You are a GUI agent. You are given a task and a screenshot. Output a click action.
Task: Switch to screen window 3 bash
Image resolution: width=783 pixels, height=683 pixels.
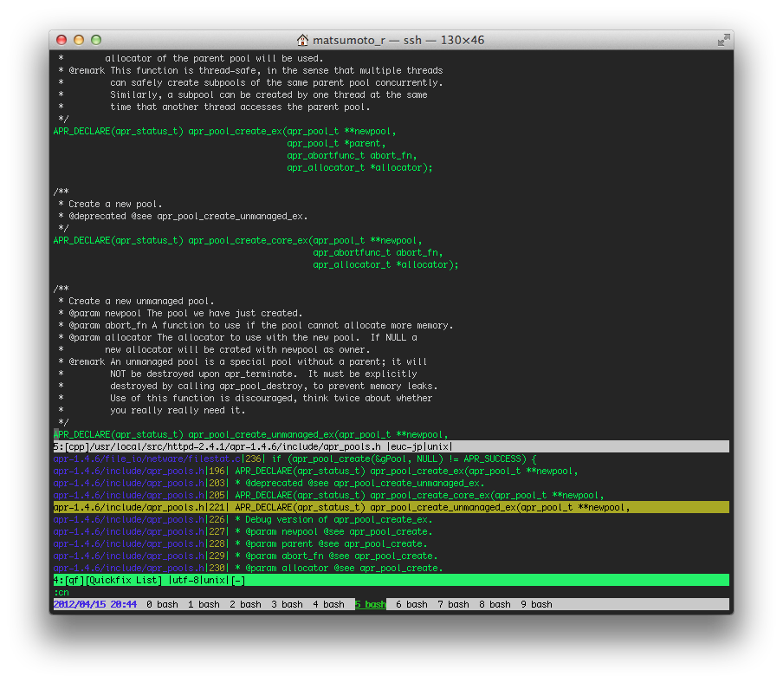[x=287, y=604]
